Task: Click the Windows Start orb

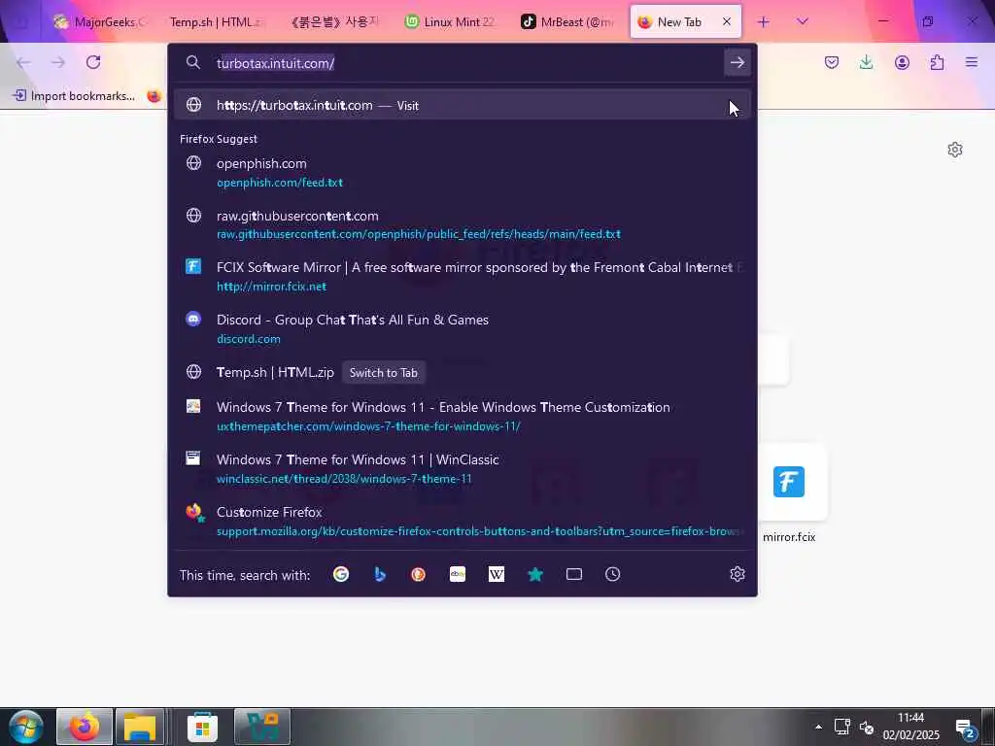Action: tap(26, 727)
